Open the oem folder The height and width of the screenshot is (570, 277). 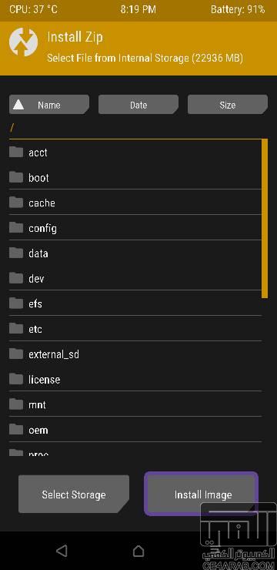[135, 429]
